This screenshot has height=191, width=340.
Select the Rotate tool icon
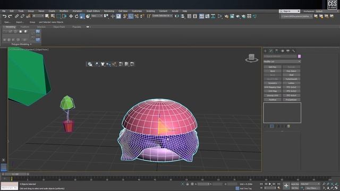[76, 16]
